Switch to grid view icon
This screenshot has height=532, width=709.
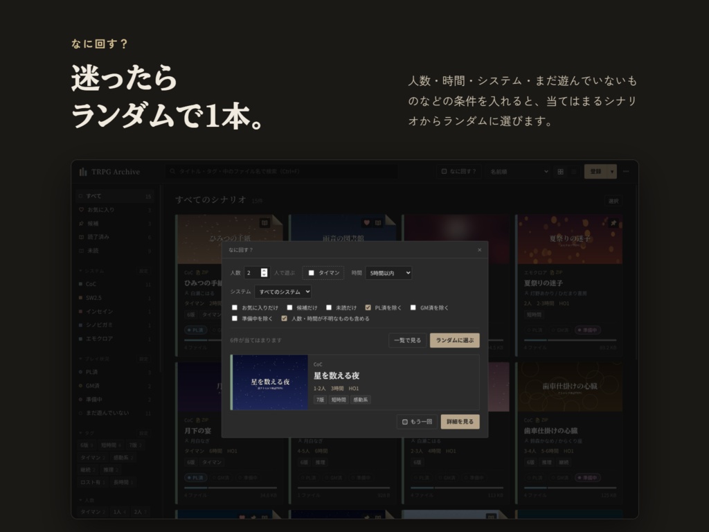(x=560, y=172)
